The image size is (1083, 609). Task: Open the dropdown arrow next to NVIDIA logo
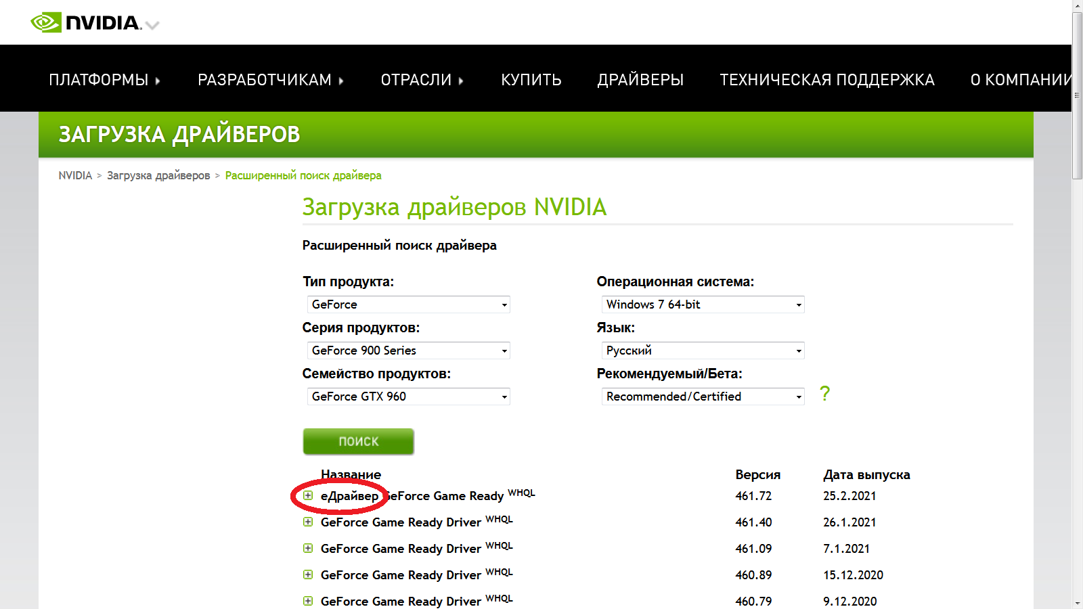[154, 26]
